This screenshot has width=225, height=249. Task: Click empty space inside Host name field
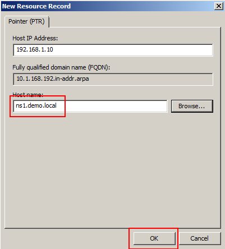pyautogui.click(x=112, y=106)
